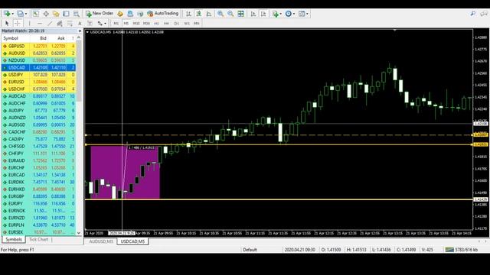The width and height of the screenshot is (490, 275).
Task: Select the Fibonacci retracement tool
Action: [x=70, y=24]
